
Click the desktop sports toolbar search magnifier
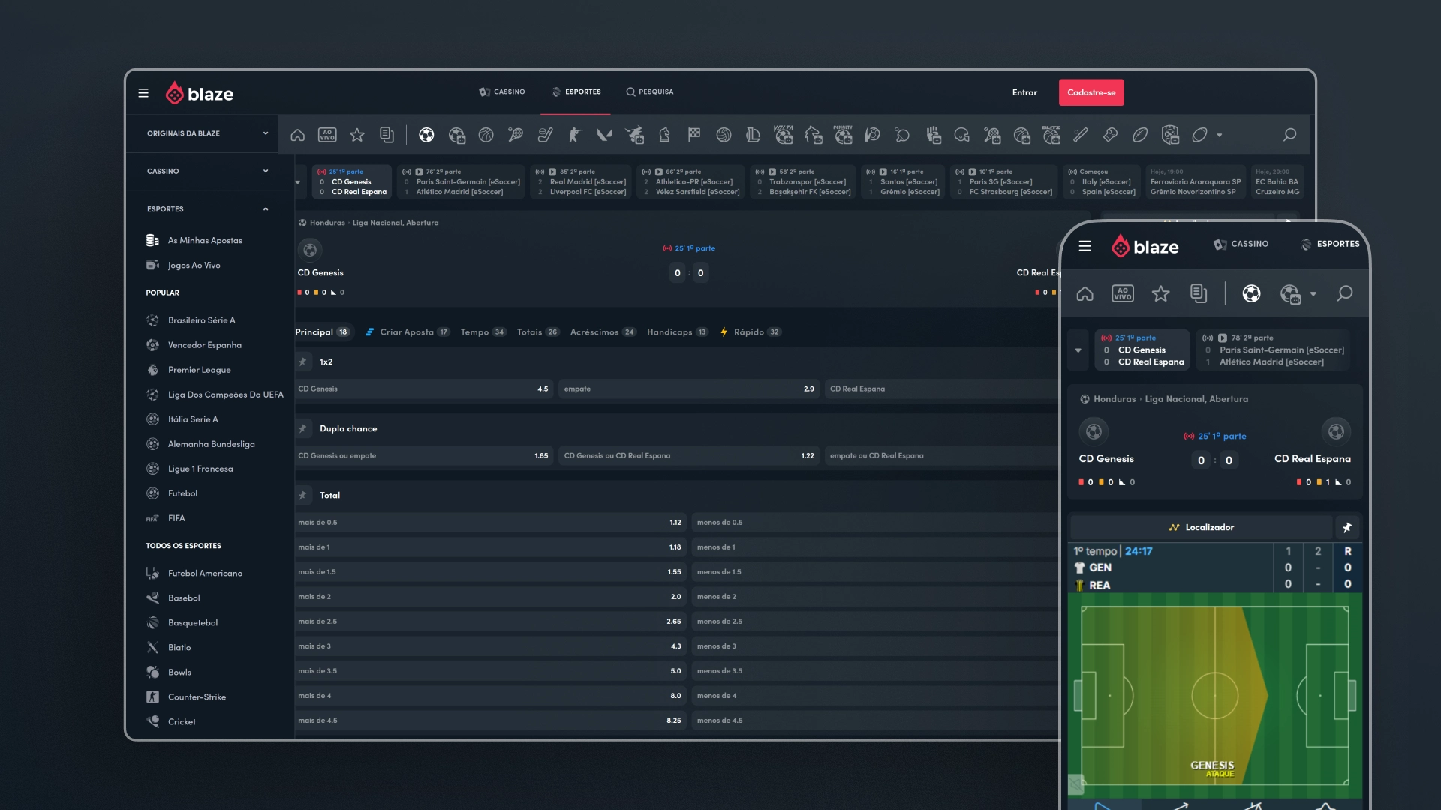pyautogui.click(x=1289, y=135)
